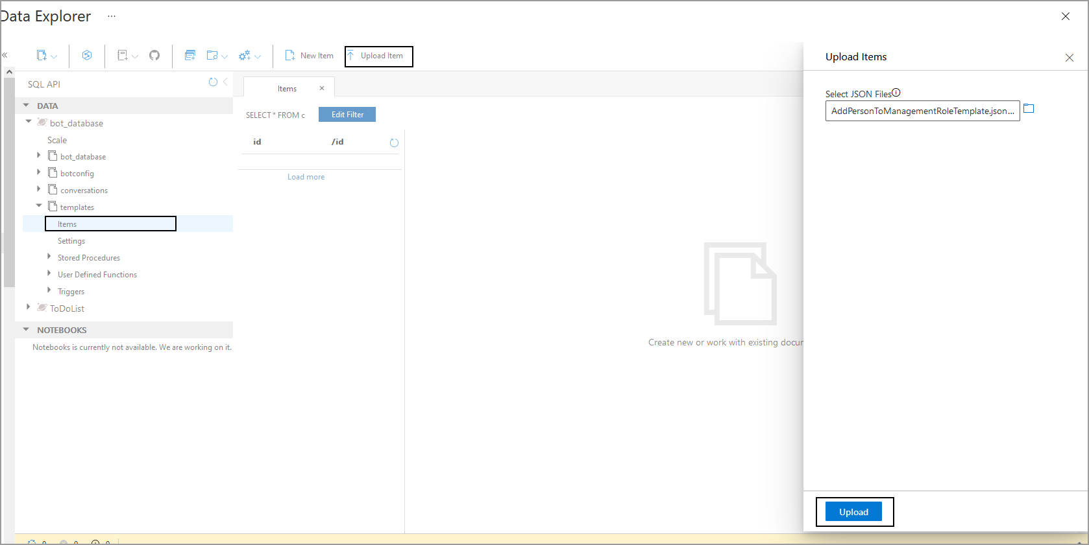This screenshot has width=1089, height=545.
Task: Expand the ToDoList database node
Action: (x=28, y=307)
